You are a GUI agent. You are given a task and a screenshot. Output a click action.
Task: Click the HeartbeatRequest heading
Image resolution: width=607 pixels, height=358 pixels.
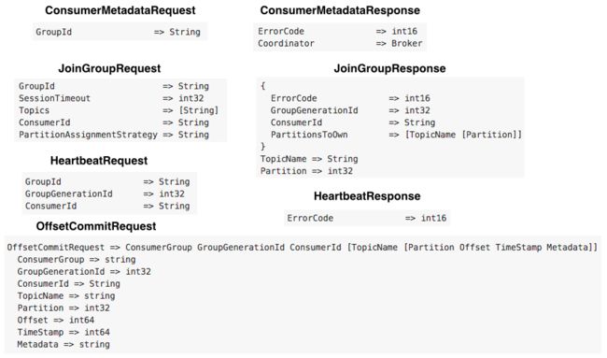point(99,161)
